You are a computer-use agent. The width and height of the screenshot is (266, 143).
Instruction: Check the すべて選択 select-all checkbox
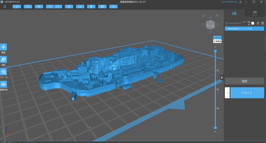(253, 23)
